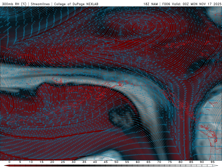Select the "90" value on the color scale
222x167 pixels.
pyautogui.click(x=202, y=162)
